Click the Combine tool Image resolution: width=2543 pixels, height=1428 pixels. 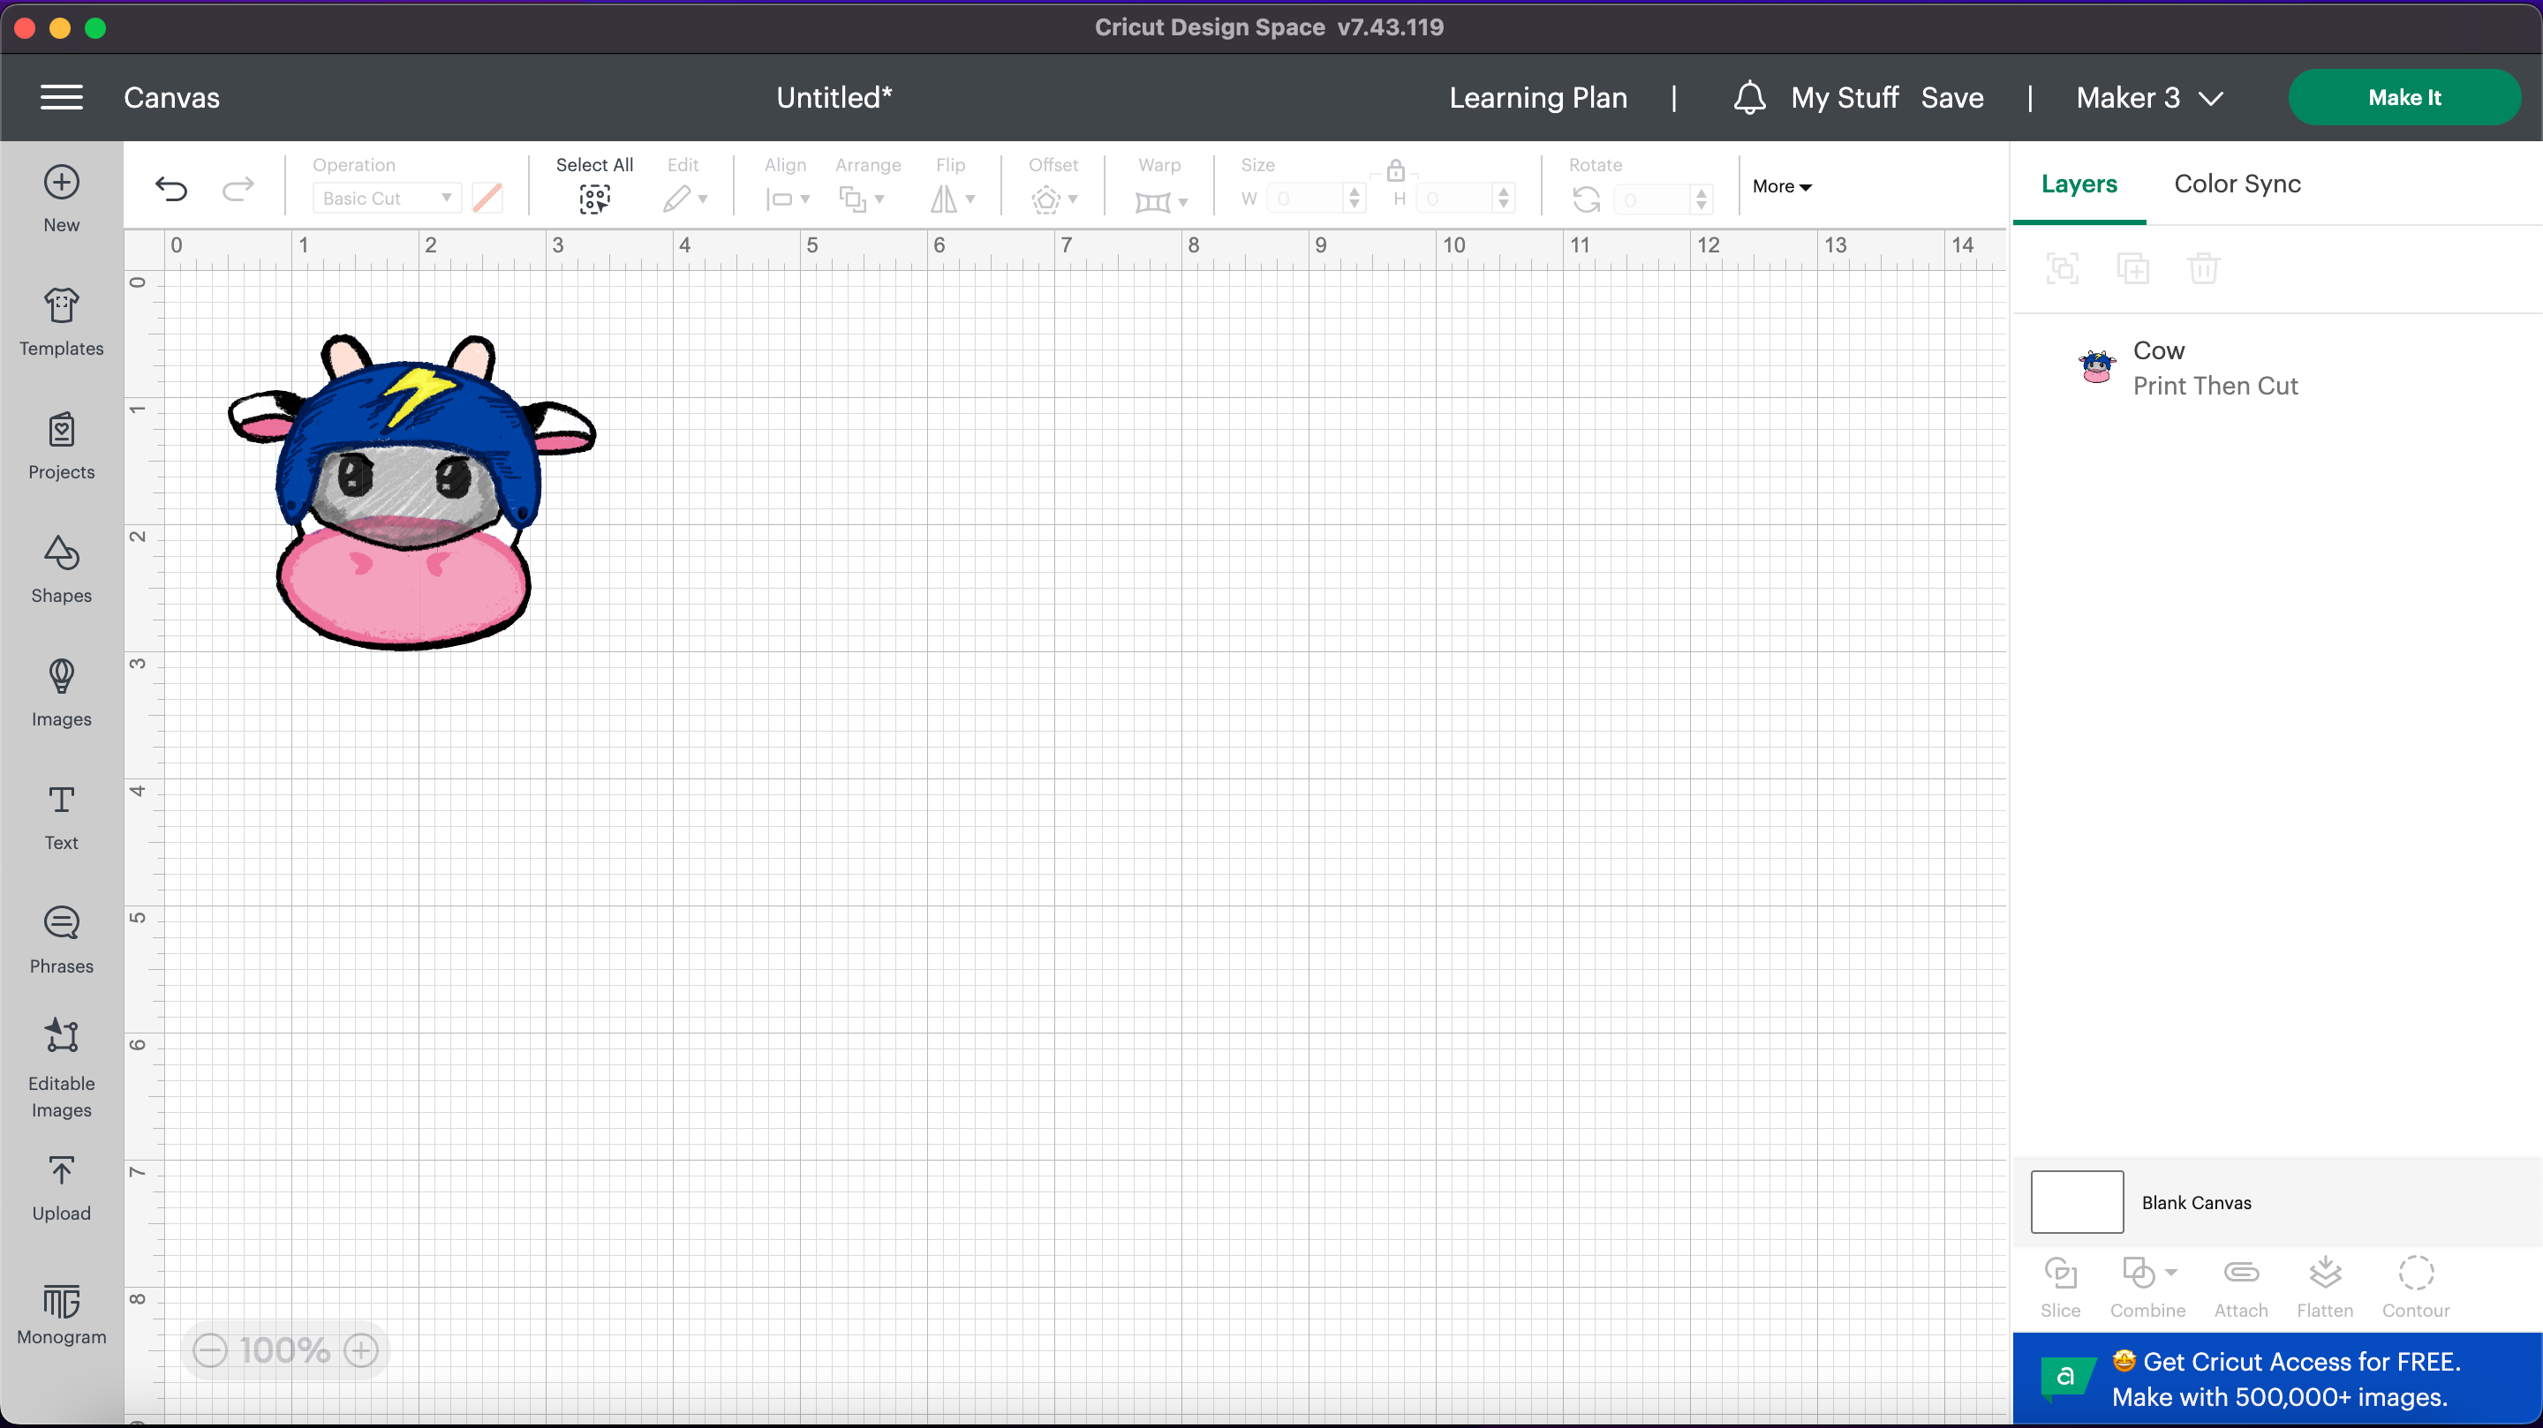point(2140,1285)
